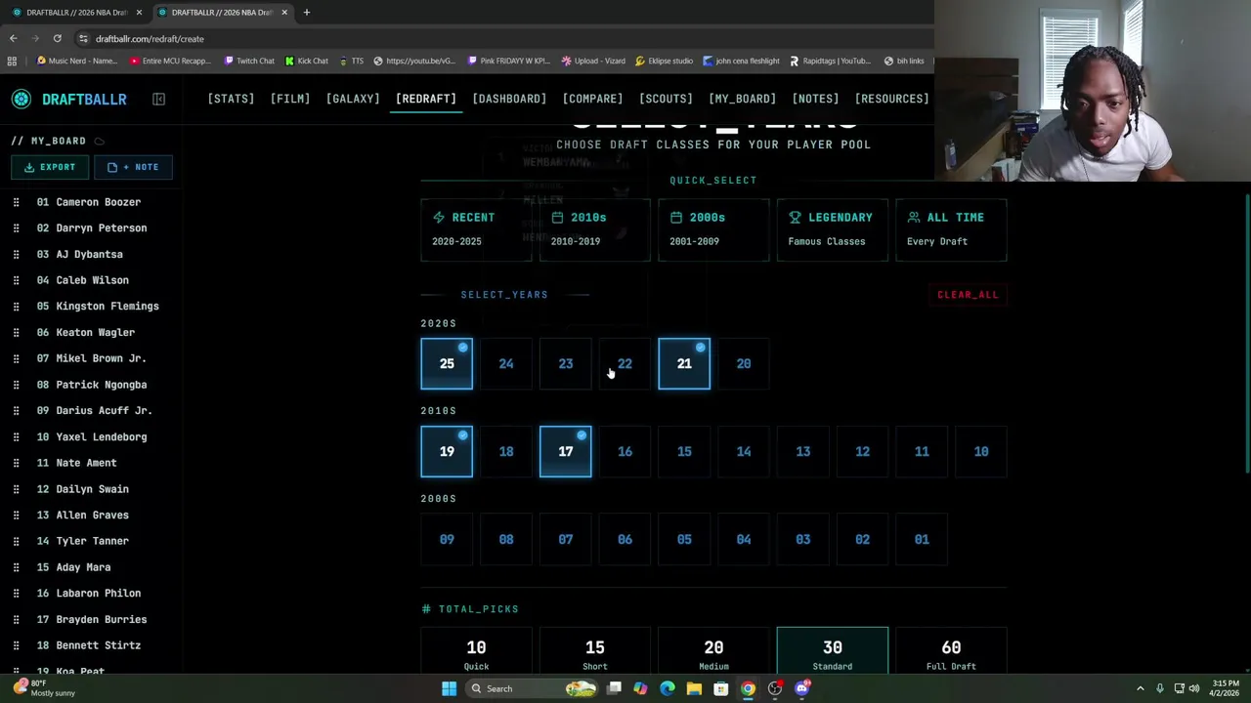The image size is (1251, 703).
Task: Quick-select the 2010s draft classes
Action: [x=595, y=229]
